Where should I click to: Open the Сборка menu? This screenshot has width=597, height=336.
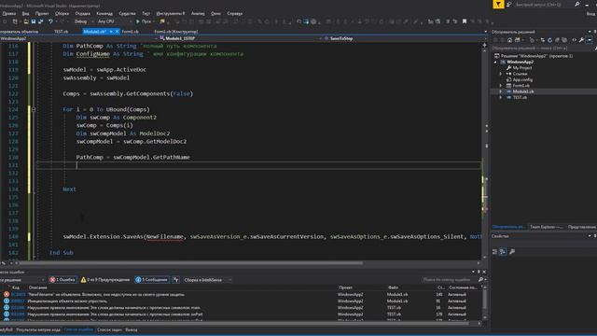coord(62,13)
